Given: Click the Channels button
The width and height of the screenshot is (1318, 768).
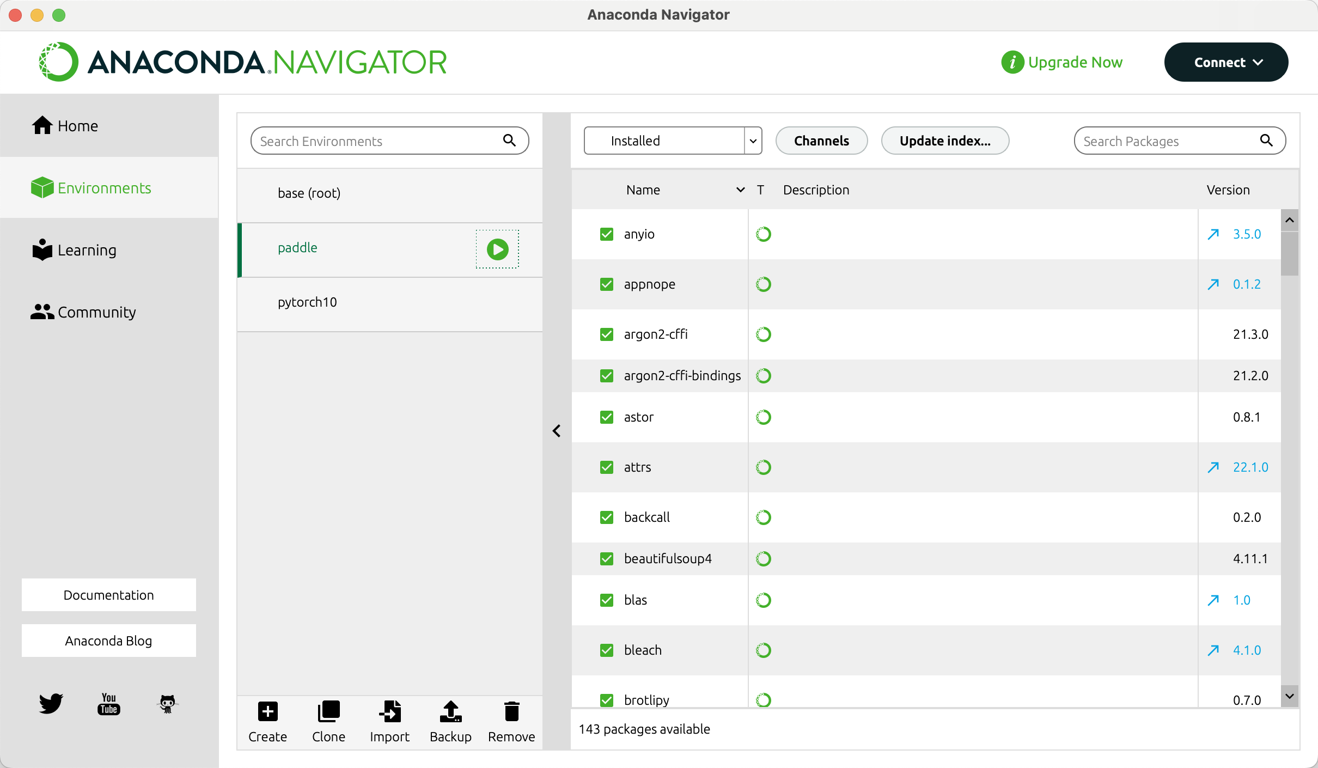Looking at the screenshot, I should pos(821,141).
